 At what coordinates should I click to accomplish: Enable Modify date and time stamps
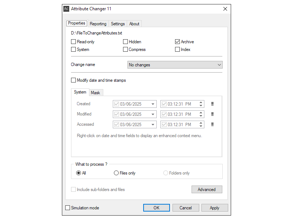point(74,80)
